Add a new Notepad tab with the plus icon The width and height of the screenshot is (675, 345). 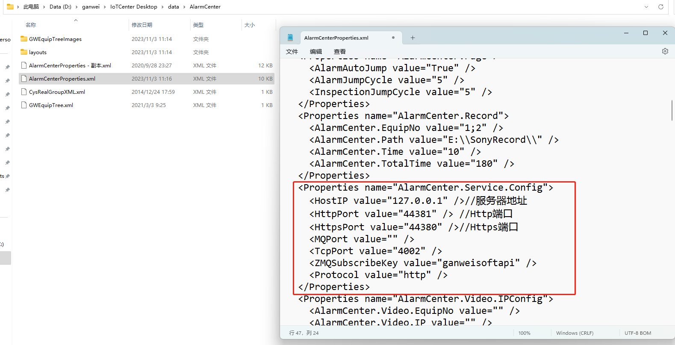[413, 38]
